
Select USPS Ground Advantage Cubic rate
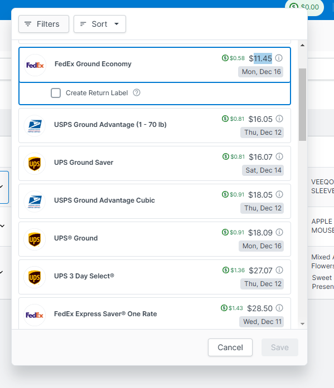154,201
